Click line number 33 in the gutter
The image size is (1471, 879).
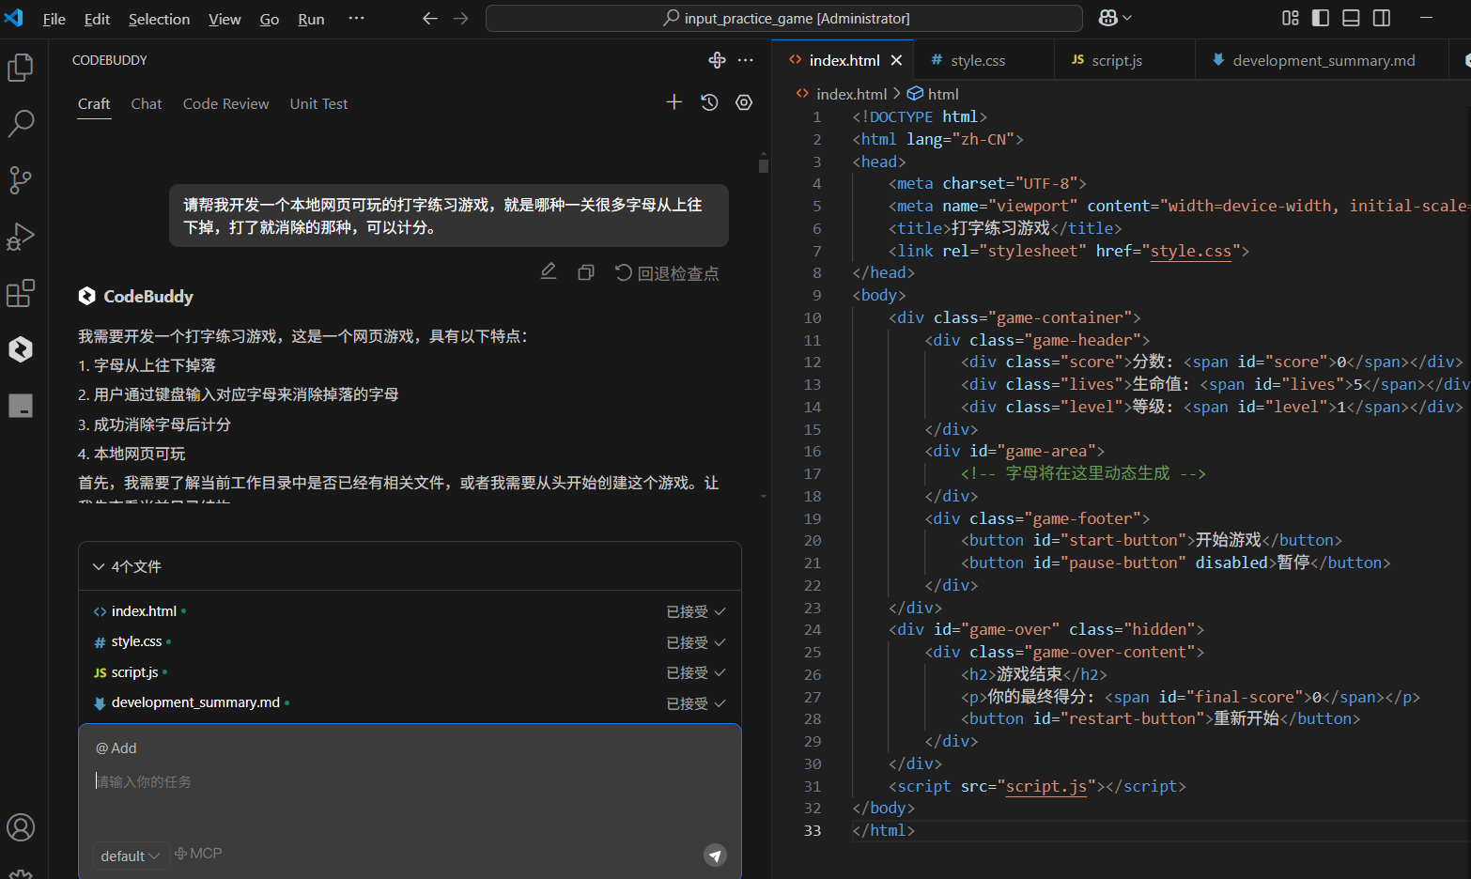click(813, 830)
